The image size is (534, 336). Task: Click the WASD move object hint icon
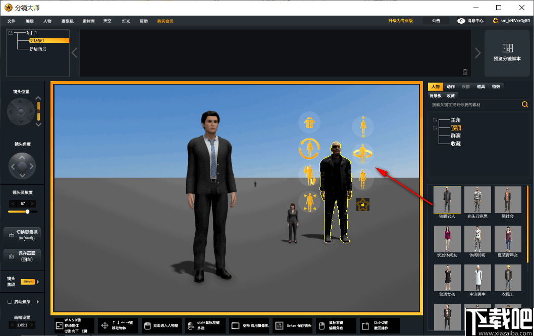[59, 325]
